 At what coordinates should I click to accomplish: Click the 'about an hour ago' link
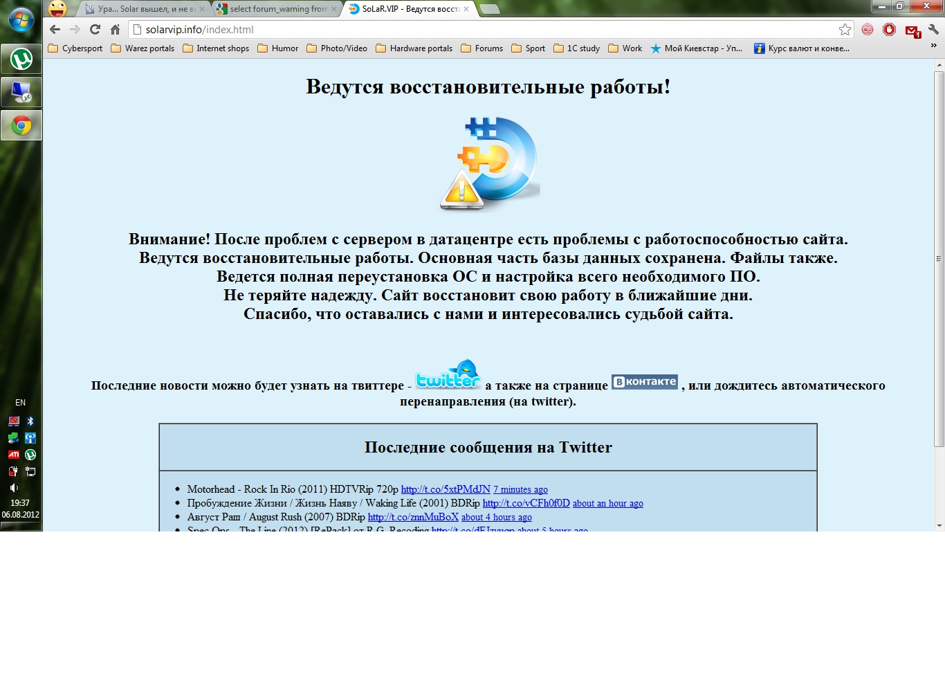point(607,503)
